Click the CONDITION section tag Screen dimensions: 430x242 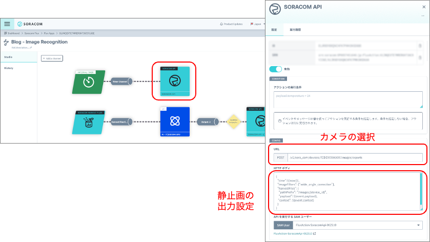tap(278, 79)
